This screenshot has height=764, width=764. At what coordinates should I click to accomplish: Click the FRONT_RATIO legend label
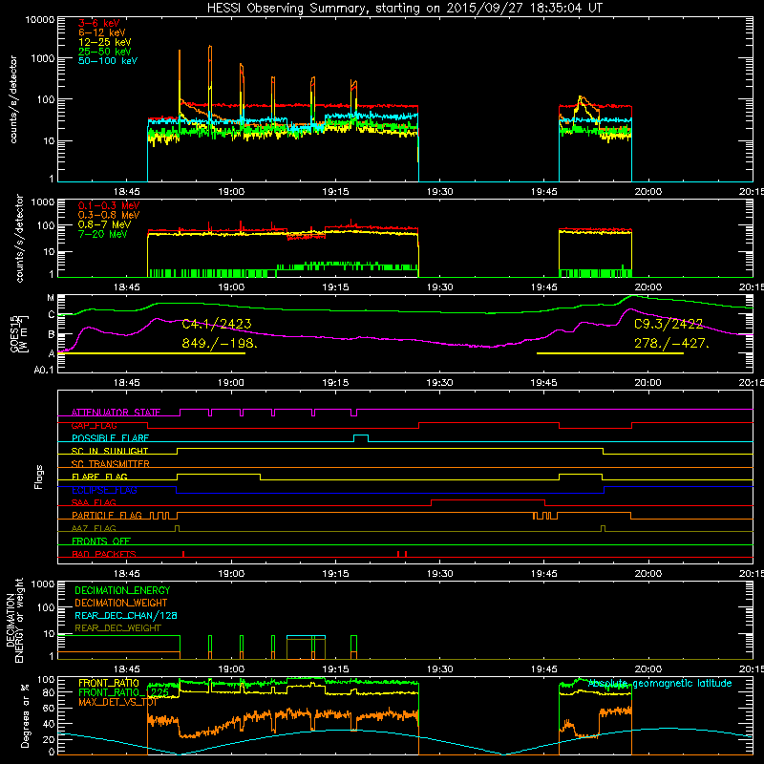click(x=109, y=683)
